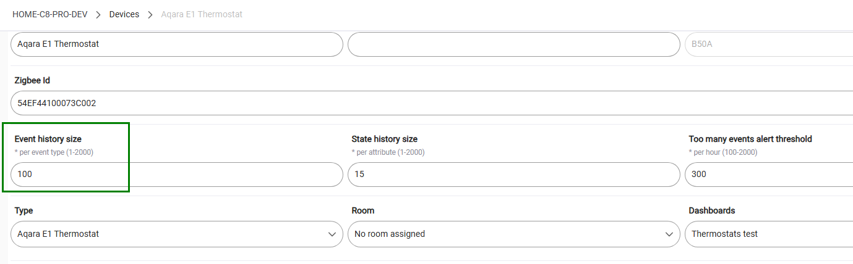Open the Devices breadcrumb link
The width and height of the screenshot is (853, 264).
[124, 14]
